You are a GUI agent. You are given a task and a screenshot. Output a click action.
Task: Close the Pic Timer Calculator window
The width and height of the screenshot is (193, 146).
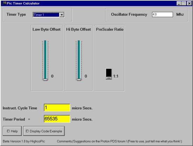click(189, 3)
